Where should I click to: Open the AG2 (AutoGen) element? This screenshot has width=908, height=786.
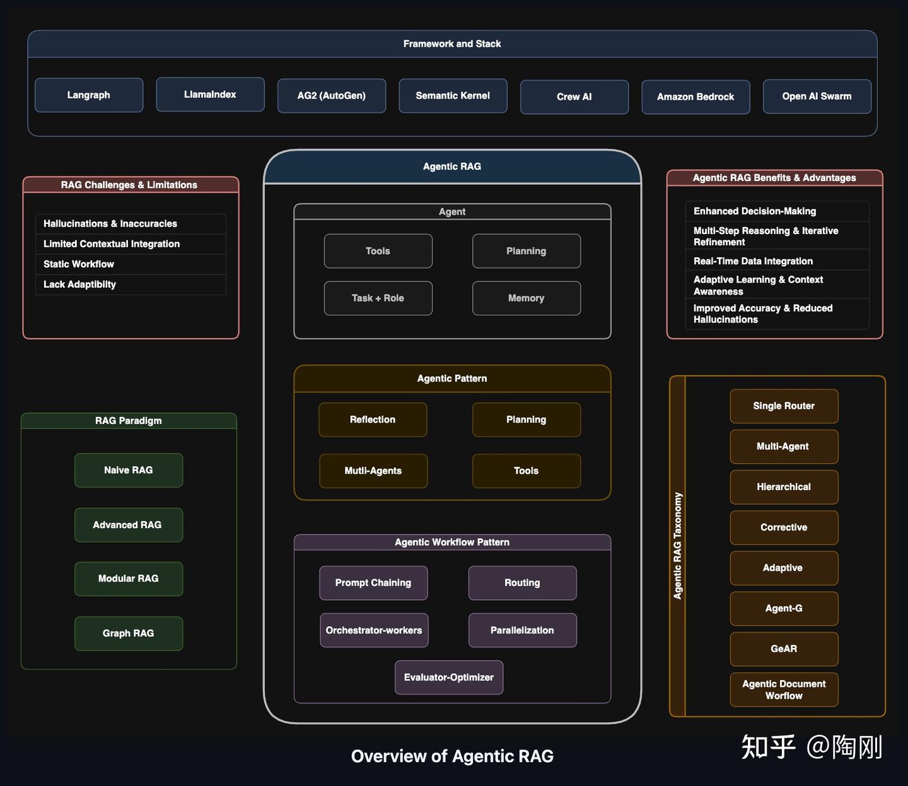[331, 95]
